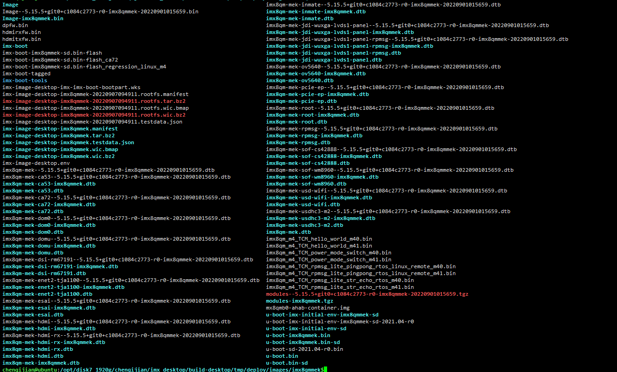Click imx8qm_m4_TCM_hello_world_m40.bin file

[319, 239]
